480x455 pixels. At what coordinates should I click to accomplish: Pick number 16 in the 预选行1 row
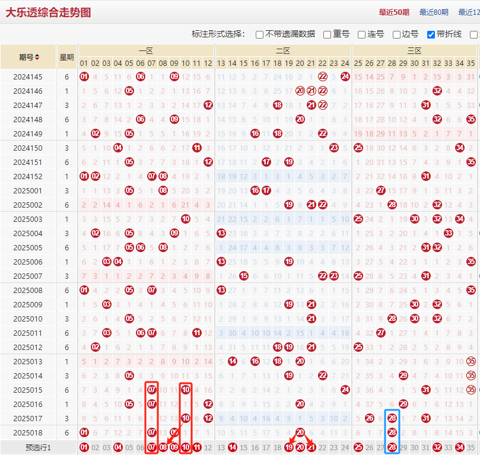point(255,448)
